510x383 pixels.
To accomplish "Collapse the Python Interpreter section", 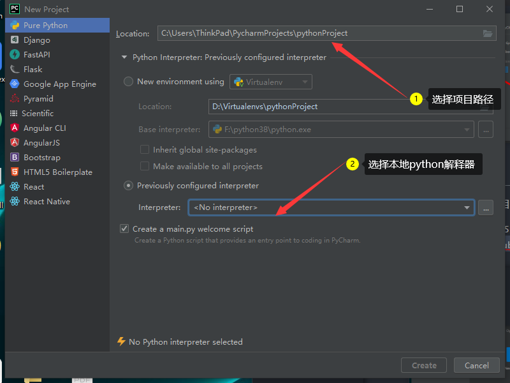I will pos(124,57).
